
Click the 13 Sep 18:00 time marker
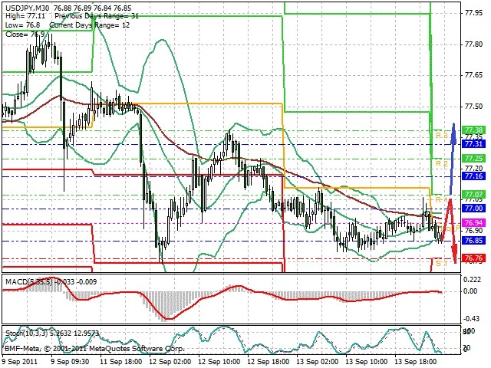coord(416,361)
